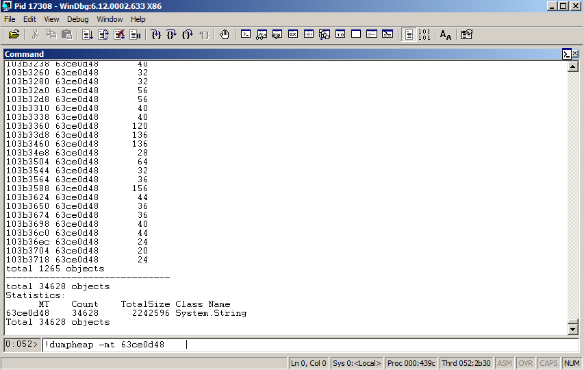Click the Proc 000:439c status cell
584x370 pixels.
[x=411, y=363]
